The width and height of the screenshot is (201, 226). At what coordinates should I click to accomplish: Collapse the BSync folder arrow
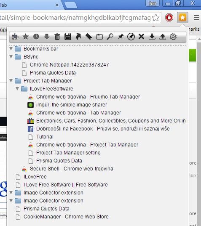pyautogui.click(x=11, y=56)
